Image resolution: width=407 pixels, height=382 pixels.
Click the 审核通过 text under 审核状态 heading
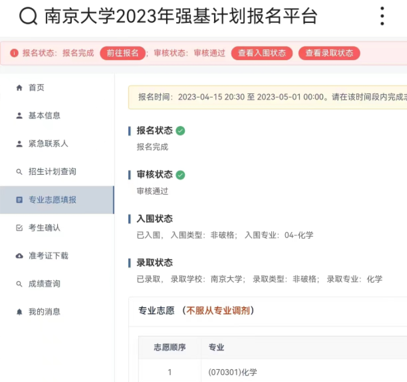click(x=152, y=192)
